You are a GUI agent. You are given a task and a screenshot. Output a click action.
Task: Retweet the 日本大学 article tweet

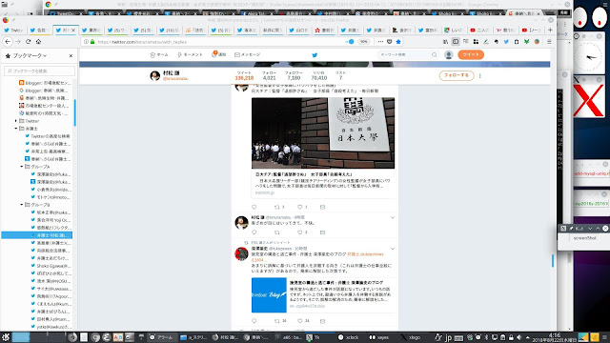pos(277,207)
